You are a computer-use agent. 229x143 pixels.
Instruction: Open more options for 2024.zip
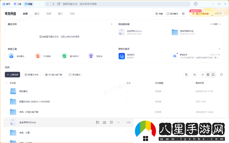pos(118,122)
